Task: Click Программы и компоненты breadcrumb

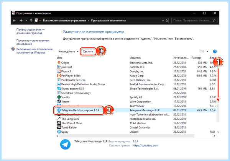Action: (x=108, y=21)
